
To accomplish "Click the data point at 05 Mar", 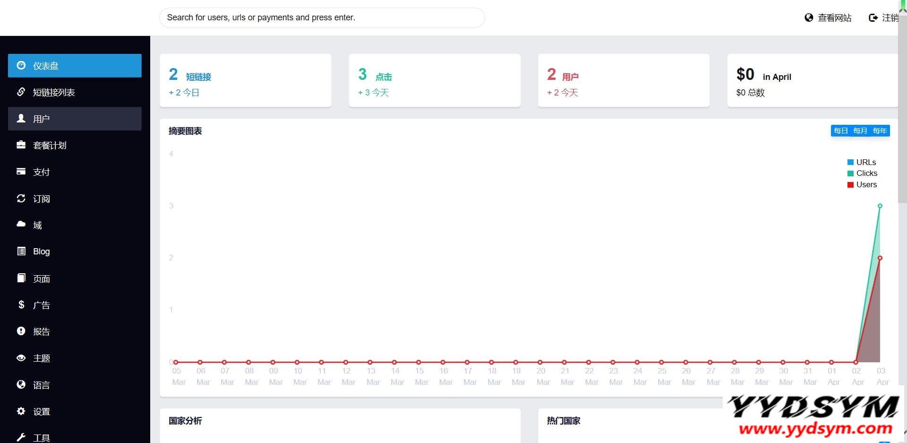I will (x=176, y=362).
